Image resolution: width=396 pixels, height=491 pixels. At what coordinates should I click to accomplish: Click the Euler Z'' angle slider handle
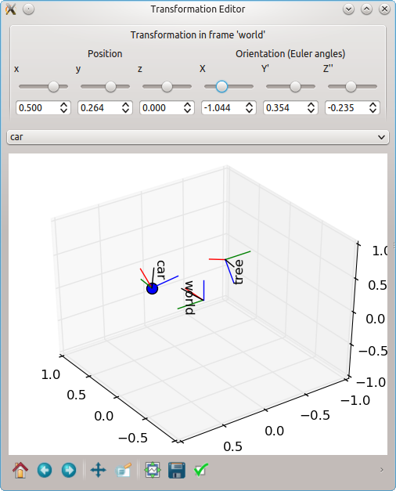coord(351,86)
